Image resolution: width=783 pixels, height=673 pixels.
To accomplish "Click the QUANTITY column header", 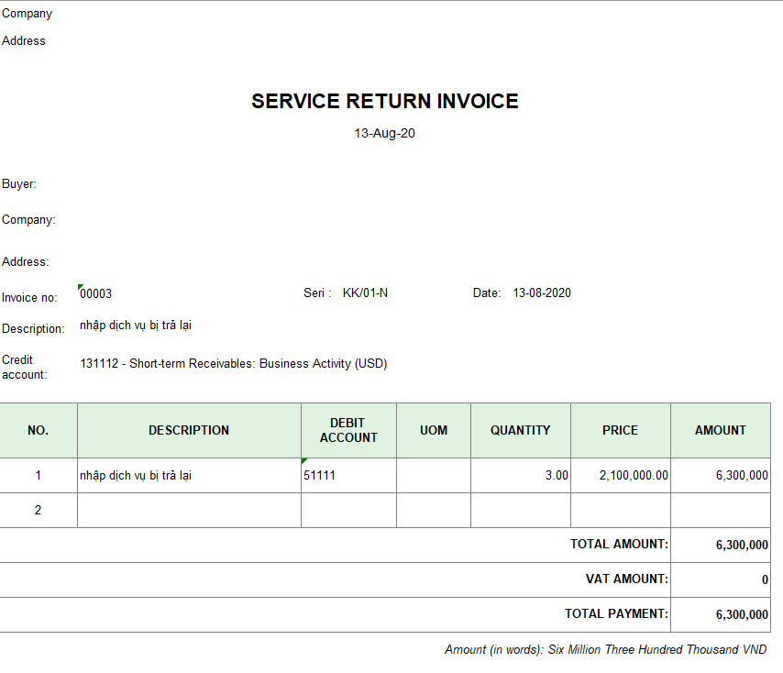I will [520, 430].
